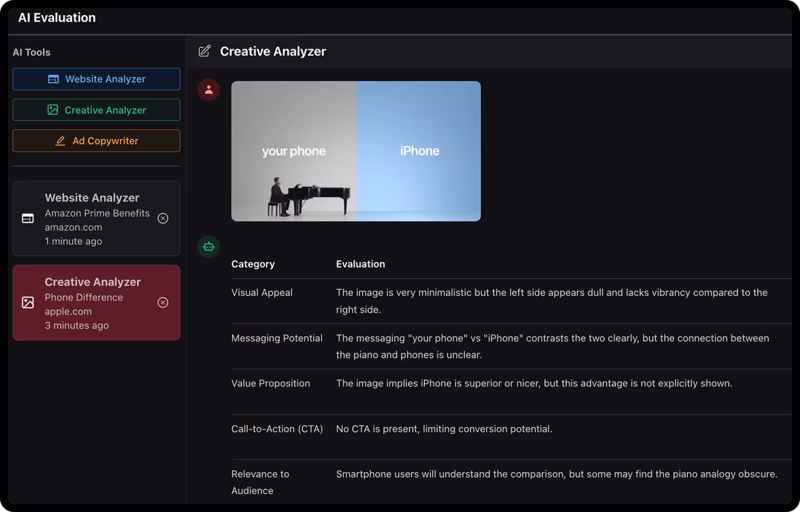The image size is (800, 512).
Task: Remove the Phone Difference history entry
Action: 163,303
